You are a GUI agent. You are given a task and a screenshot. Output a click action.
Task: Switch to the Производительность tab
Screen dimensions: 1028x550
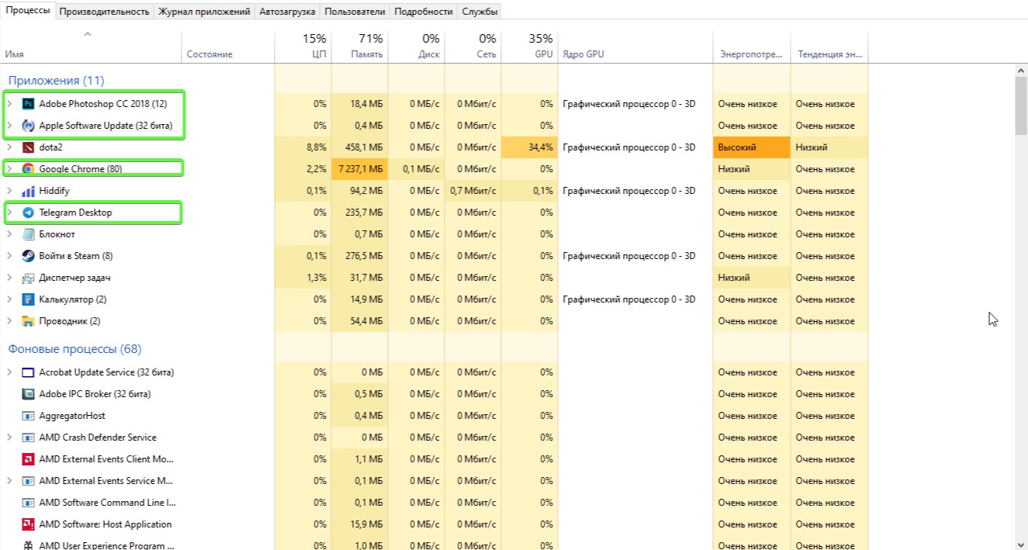coord(104,12)
